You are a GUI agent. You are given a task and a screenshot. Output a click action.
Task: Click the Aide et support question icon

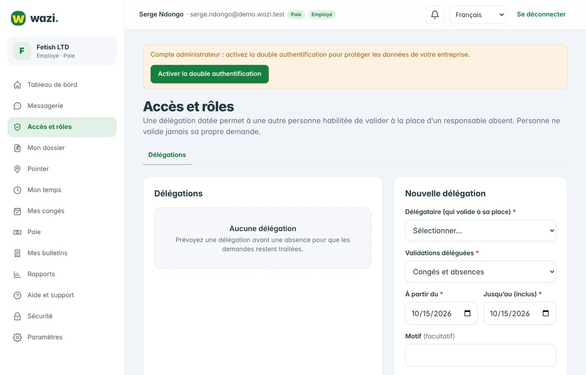[17, 295]
